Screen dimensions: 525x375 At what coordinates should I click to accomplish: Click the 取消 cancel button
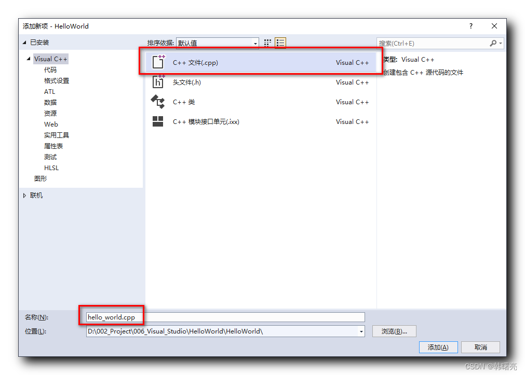tap(480, 347)
